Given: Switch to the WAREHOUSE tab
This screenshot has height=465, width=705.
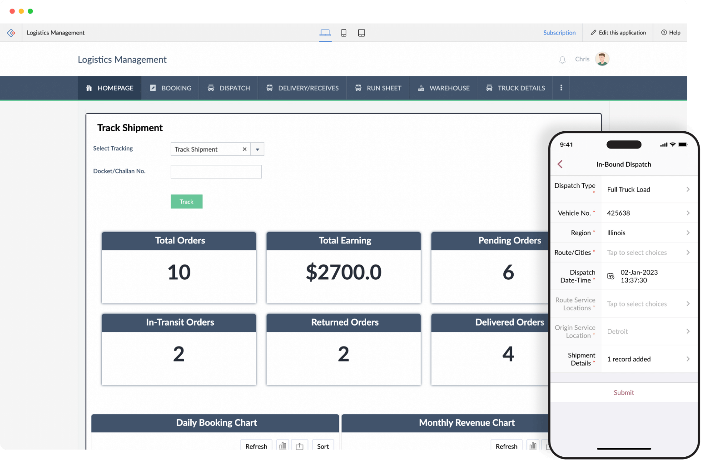Looking at the screenshot, I should [443, 88].
